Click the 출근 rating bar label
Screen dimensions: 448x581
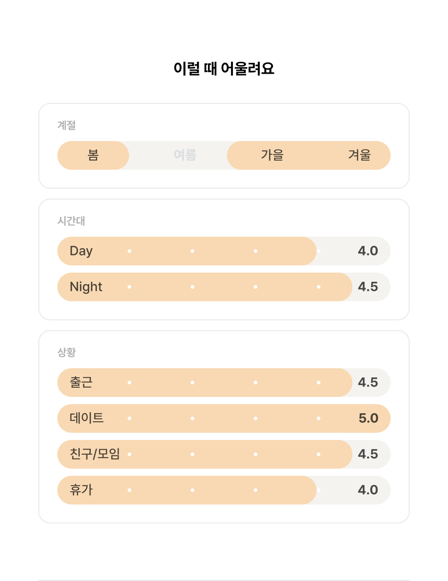[81, 383]
